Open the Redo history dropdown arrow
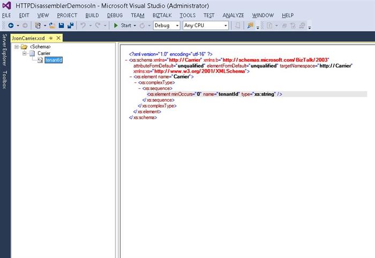 105,26
